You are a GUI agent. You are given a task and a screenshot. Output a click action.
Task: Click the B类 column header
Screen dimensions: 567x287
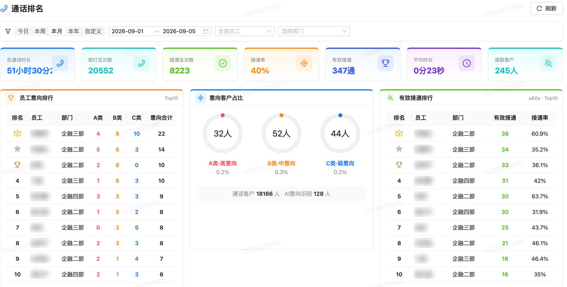tap(117, 118)
